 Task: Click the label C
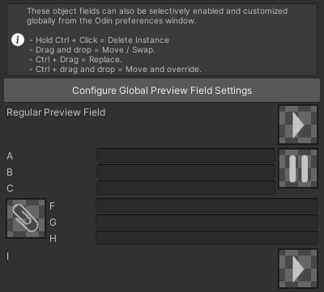[10, 188]
